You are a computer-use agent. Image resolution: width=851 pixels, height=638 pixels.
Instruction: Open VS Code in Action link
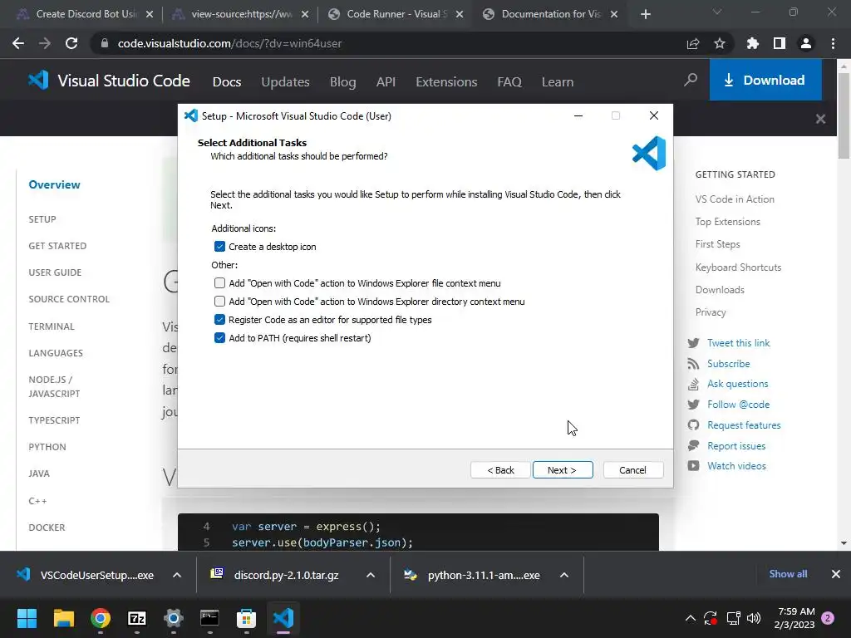coord(735,199)
